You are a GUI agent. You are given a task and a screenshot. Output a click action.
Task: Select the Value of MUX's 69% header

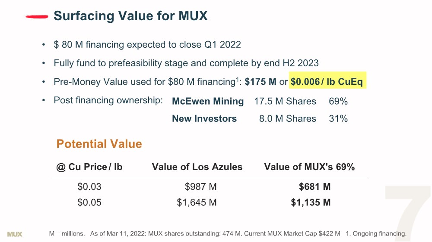point(309,167)
